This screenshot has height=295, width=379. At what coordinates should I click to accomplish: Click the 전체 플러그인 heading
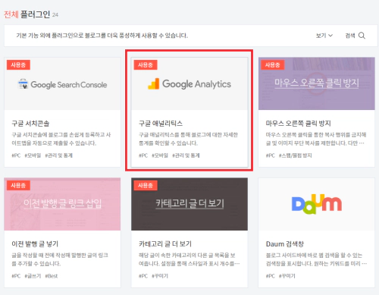tap(27, 14)
